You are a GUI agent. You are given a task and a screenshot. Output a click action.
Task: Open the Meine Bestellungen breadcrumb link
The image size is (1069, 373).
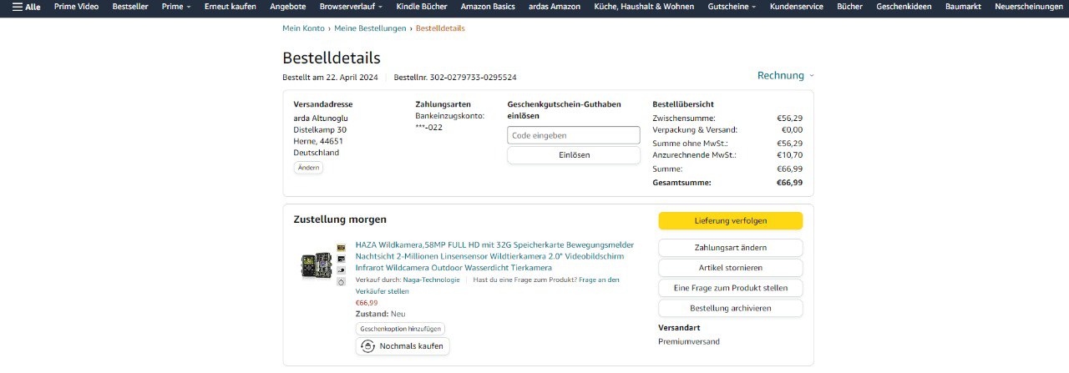[371, 28]
